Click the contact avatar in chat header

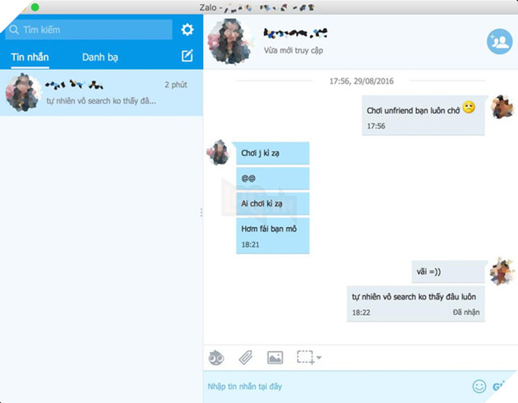pos(229,41)
